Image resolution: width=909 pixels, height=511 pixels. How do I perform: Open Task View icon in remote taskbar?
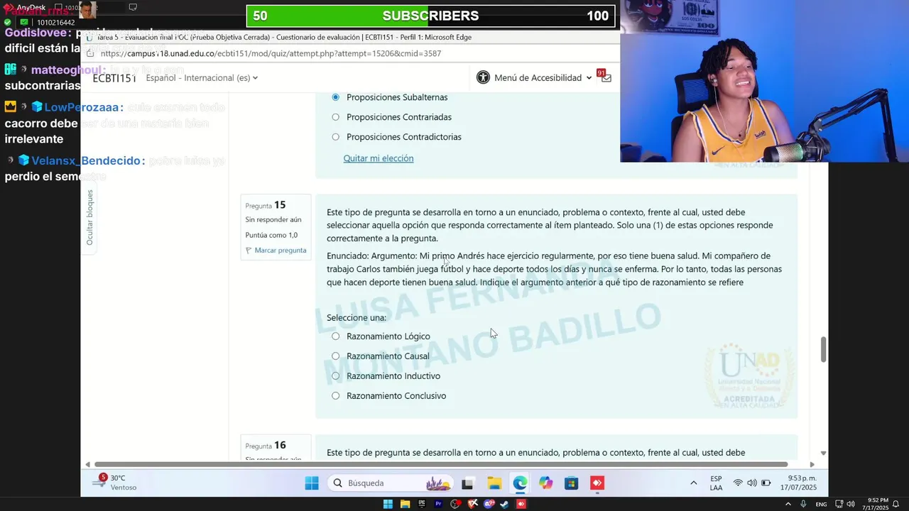pos(467,483)
